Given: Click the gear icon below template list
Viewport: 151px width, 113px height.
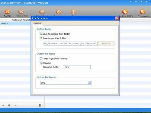Looking at the screenshot, I should point(9,105).
